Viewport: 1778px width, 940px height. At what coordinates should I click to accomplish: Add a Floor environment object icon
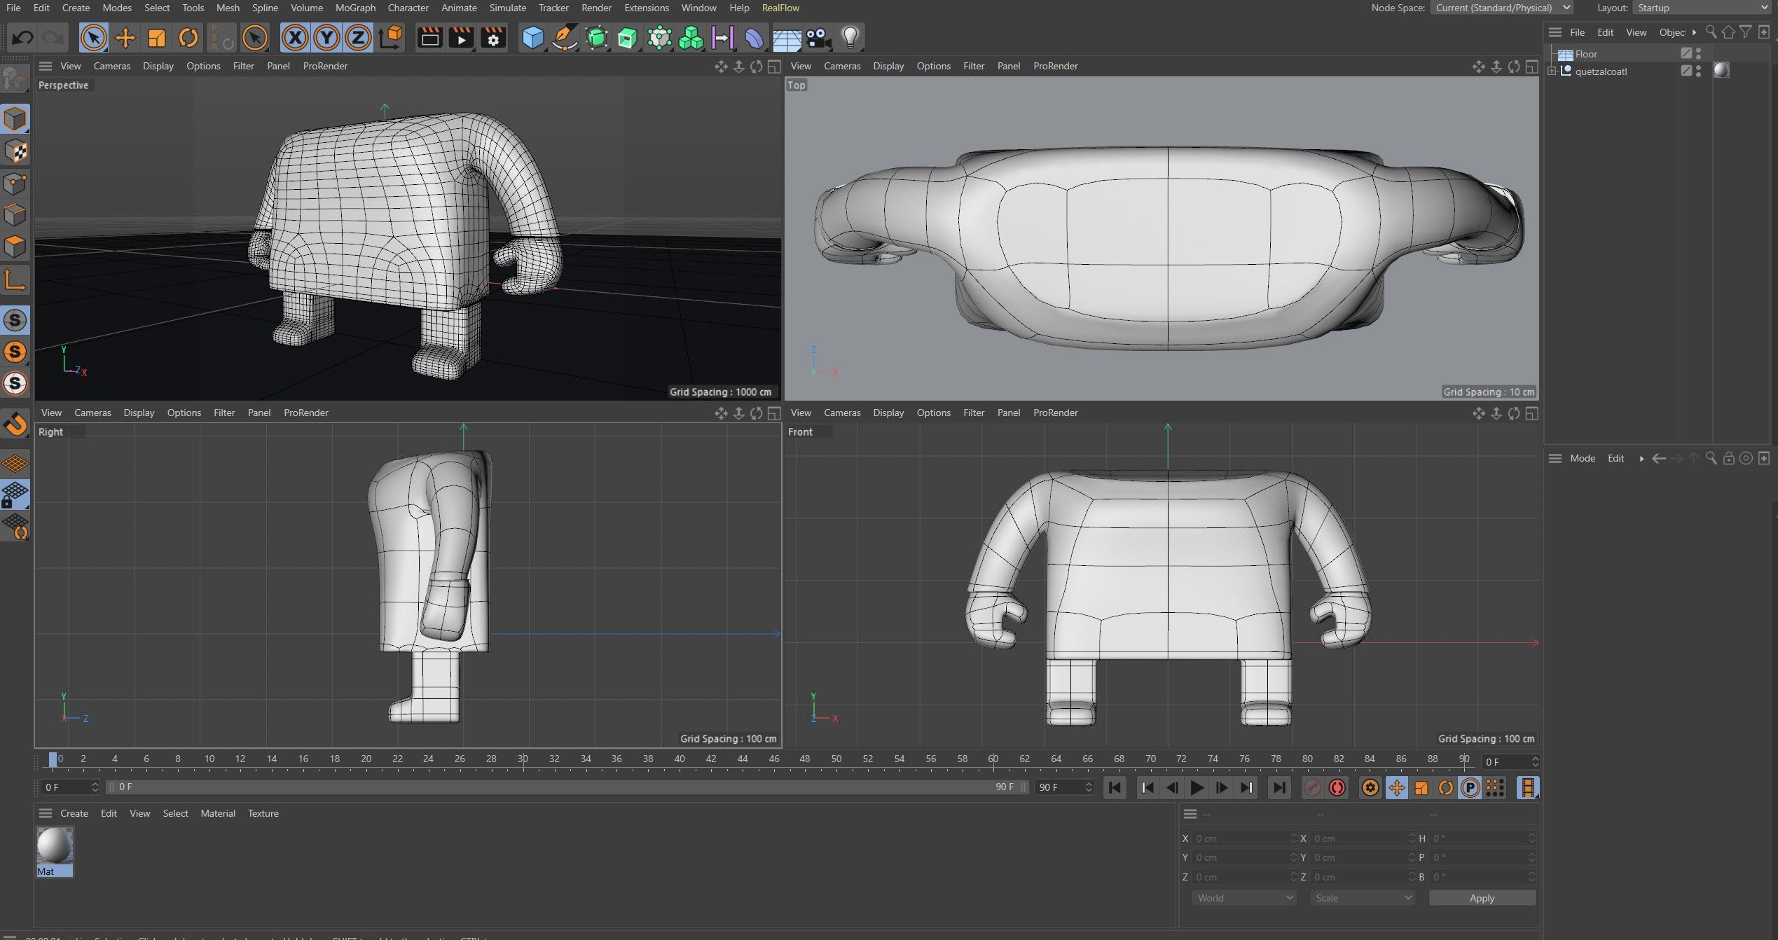(x=786, y=39)
